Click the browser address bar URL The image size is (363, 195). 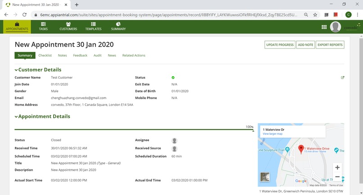168,15
